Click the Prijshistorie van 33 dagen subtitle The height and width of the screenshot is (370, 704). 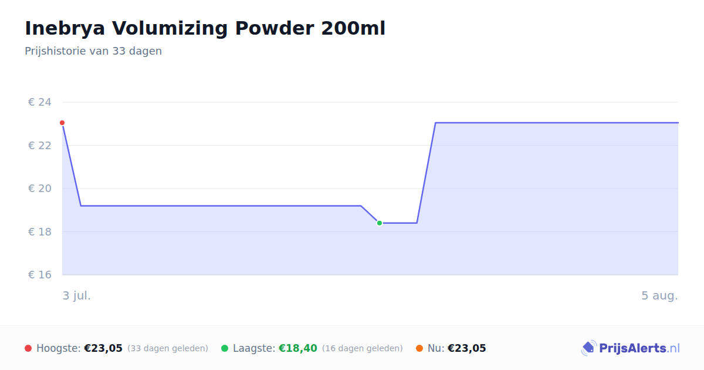point(93,51)
